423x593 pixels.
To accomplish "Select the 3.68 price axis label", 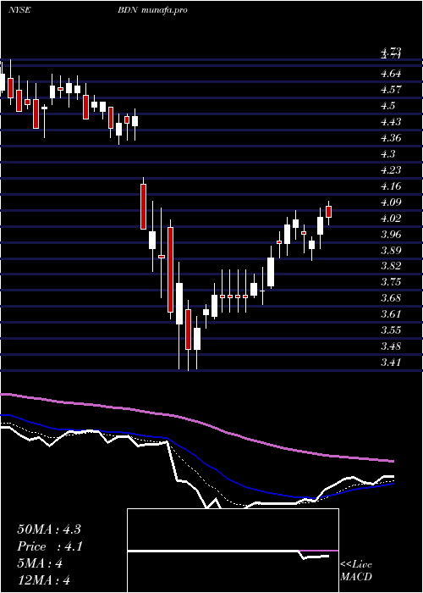I will [x=391, y=298].
